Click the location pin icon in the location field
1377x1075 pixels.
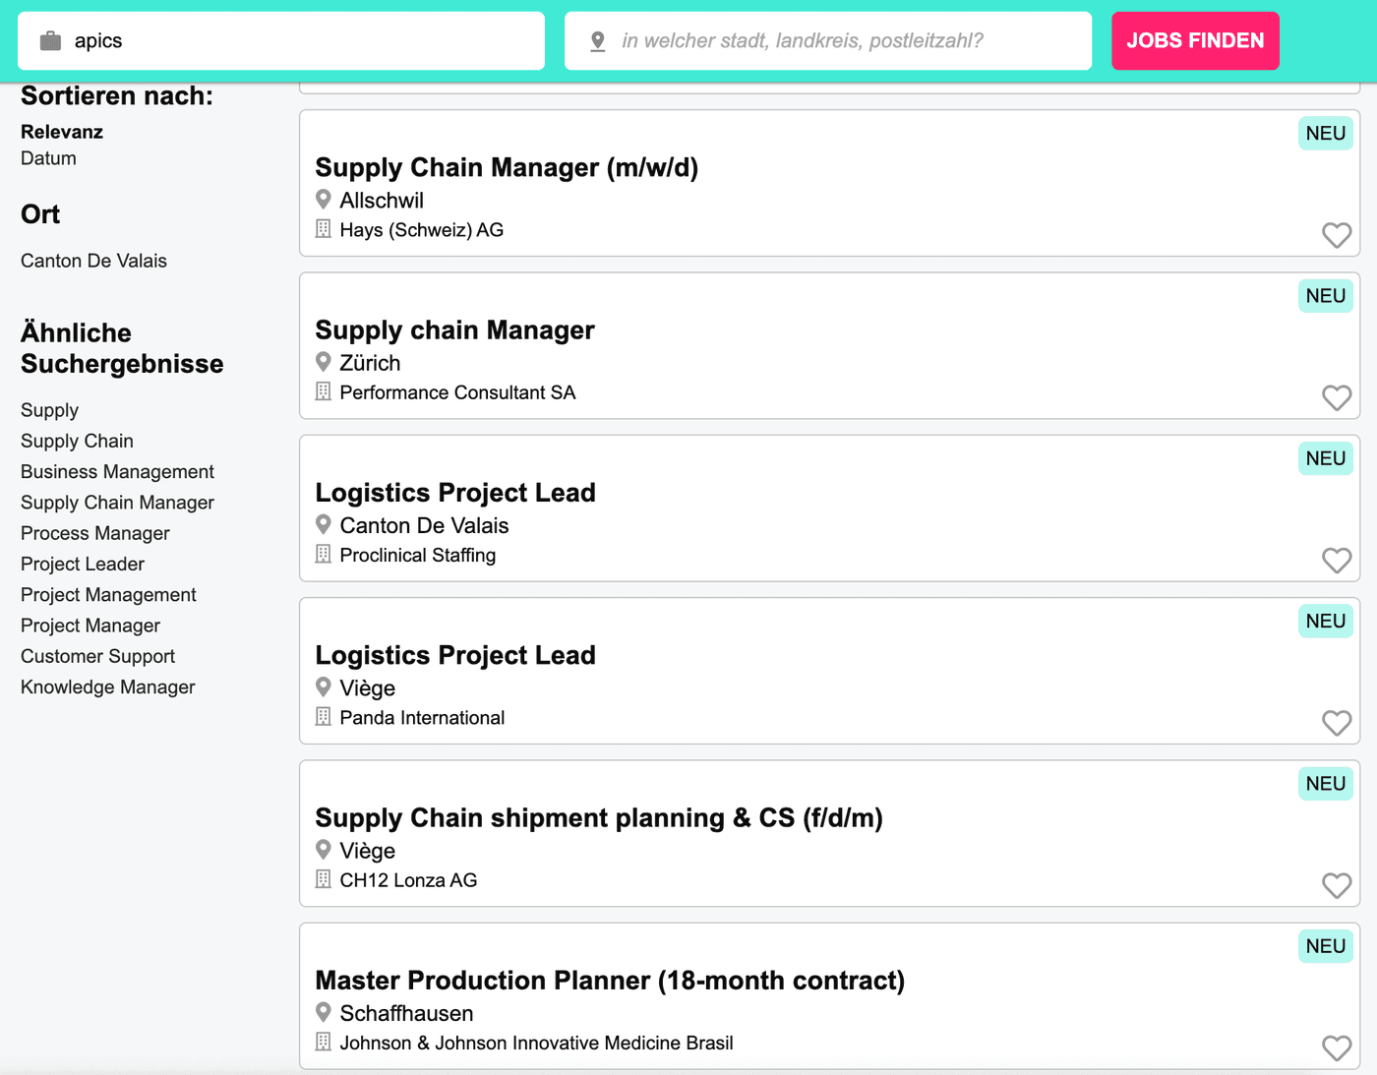pos(597,41)
